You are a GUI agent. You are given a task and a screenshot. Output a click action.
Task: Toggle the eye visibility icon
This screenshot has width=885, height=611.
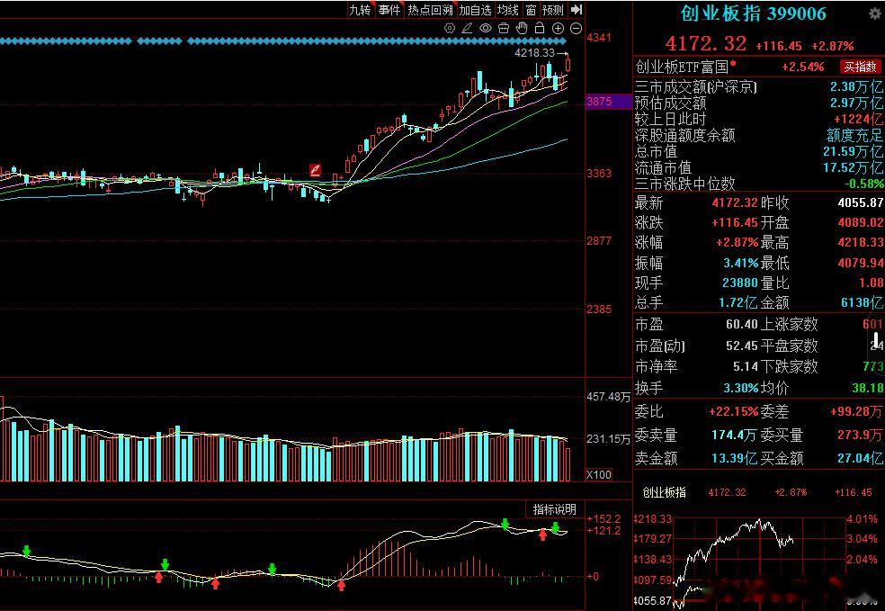coord(486,28)
